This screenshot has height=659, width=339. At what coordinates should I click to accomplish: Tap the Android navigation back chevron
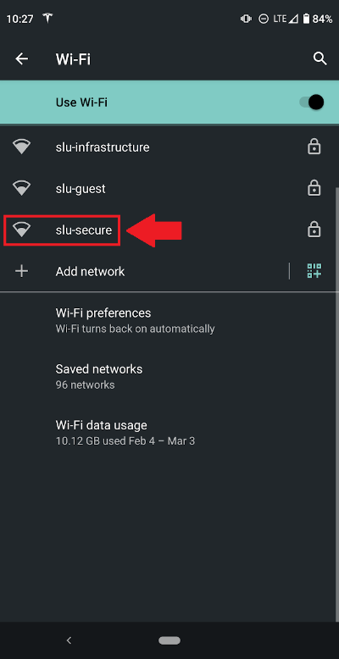pyautogui.click(x=69, y=640)
